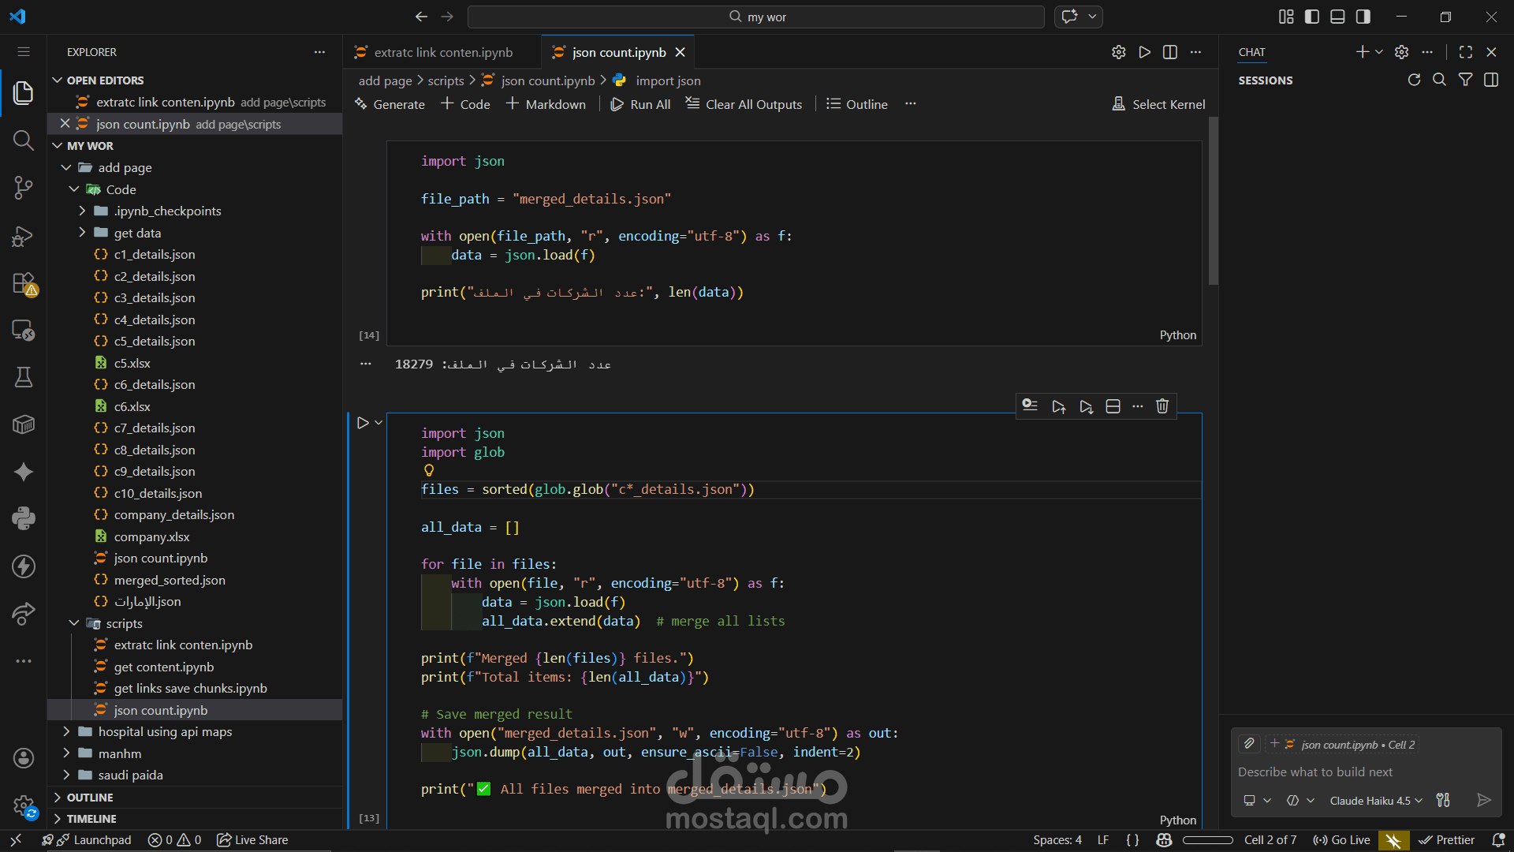This screenshot has width=1514, height=852.
Task: Click Run All in notebook toolbar
Action: (640, 104)
